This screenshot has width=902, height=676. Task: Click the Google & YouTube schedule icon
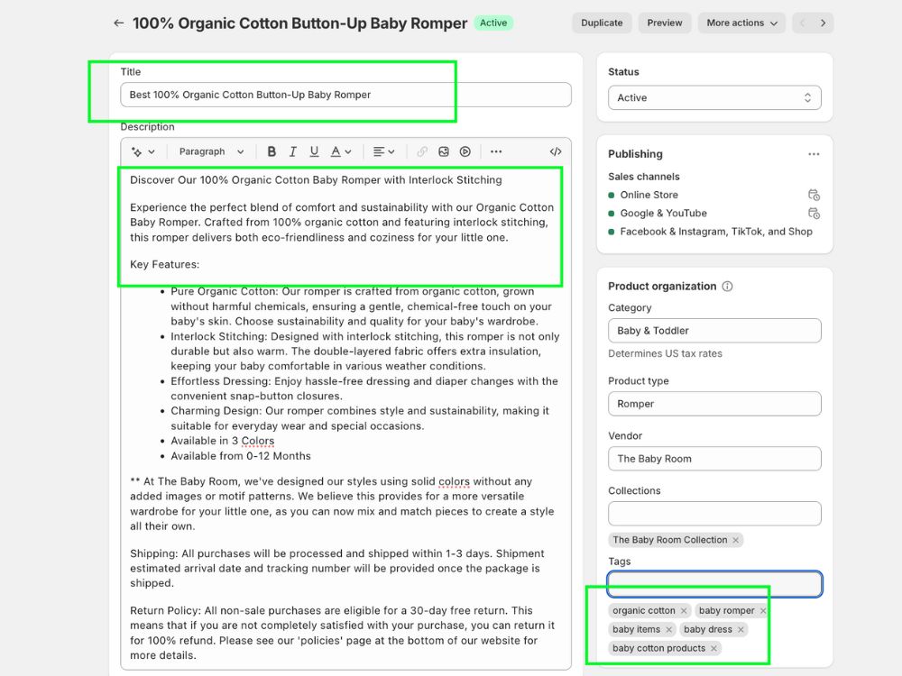click(814, 214)
